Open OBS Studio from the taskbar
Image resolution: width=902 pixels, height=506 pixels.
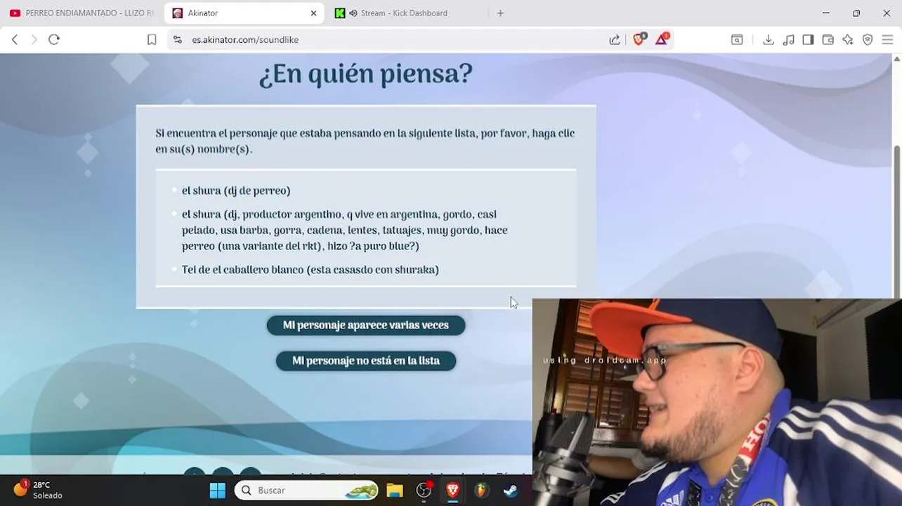(x=424, y=490)
